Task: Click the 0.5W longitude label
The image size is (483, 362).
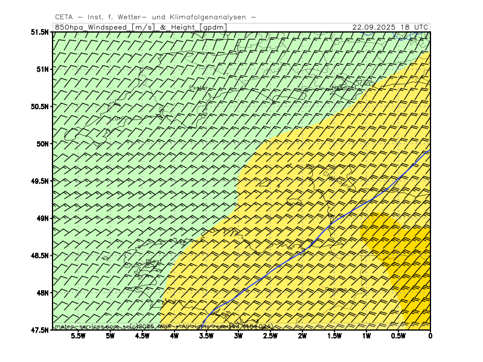Action: [x=398, y=336]
